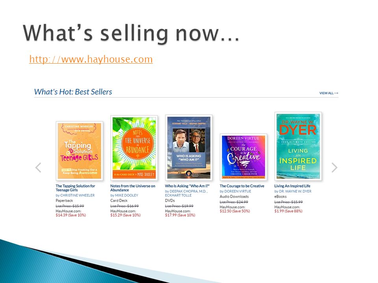Click the What's Hot: Best Sellers heading
The height and width of the screenshot is (283, 378).
click(x=73, y=92)
